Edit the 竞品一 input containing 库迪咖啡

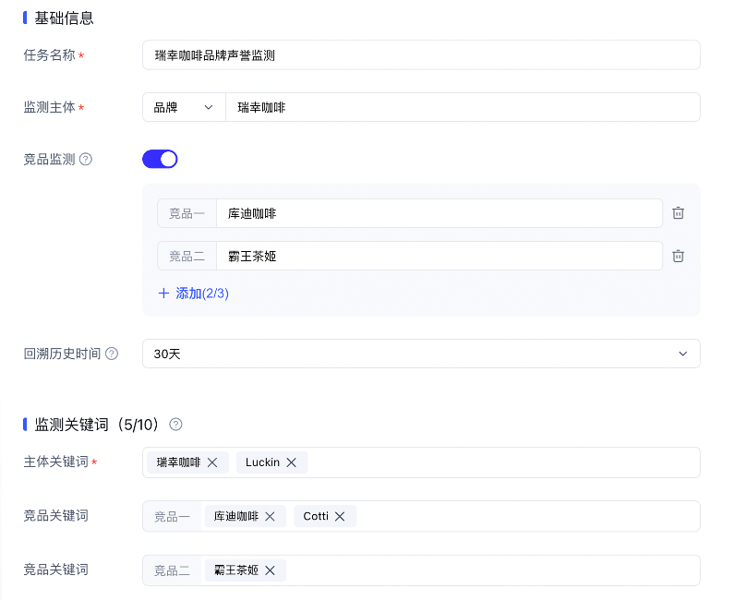click(x=440, y=213)
